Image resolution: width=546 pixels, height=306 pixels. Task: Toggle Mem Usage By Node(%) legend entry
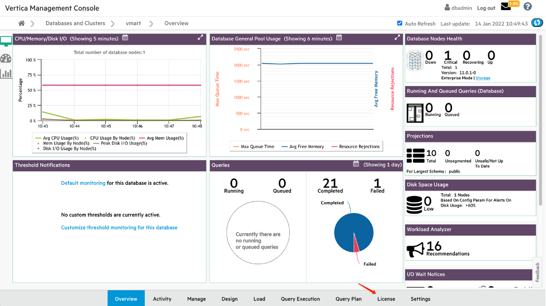pos(62,144)
